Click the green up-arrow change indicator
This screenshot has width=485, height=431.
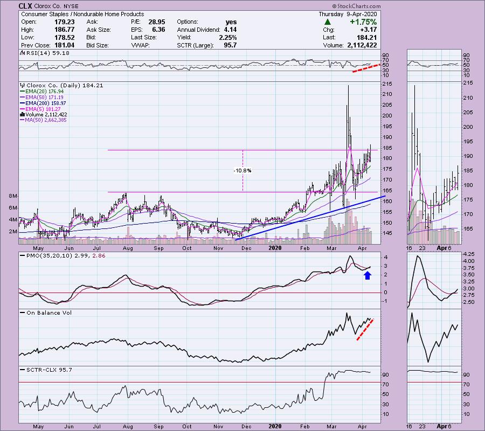click(328, 22)
